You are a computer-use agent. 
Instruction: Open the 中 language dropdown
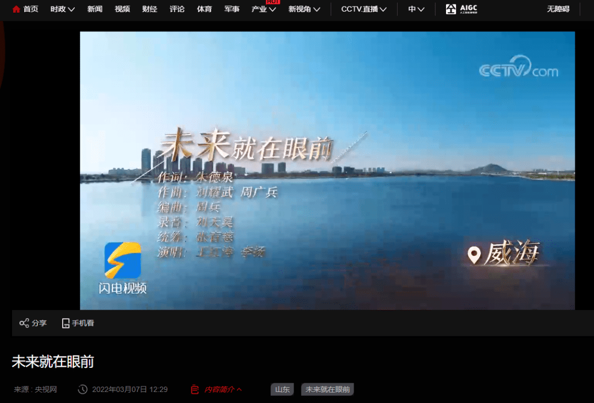point(416,9)
